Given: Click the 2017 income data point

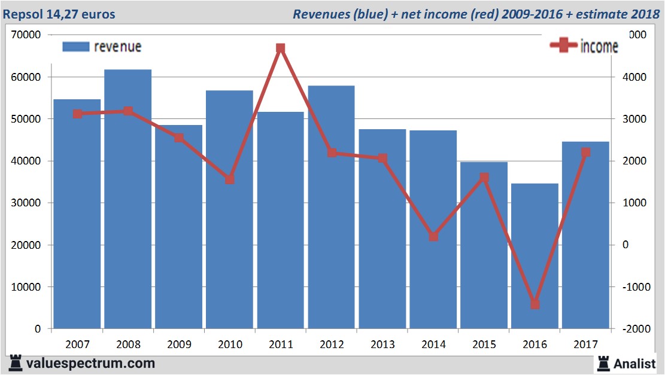Looking at the screenshot, I should [585, 153].
